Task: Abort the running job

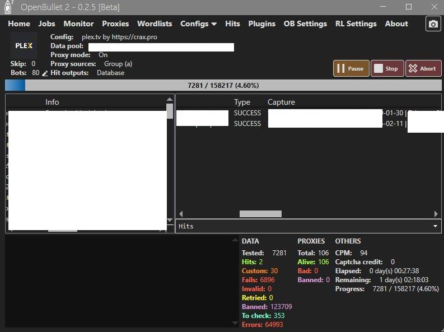Action: pos(423,68)
